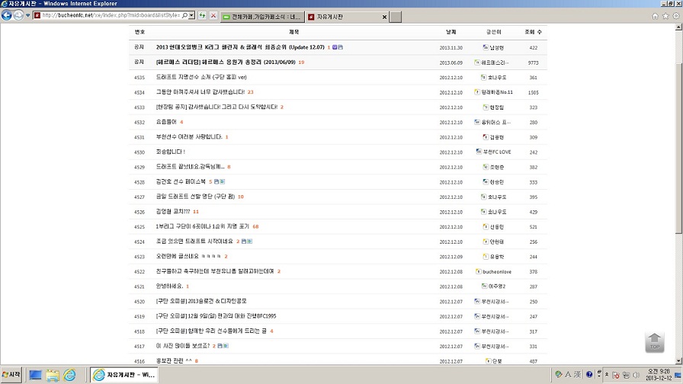683x384 pixels.
Task: Open a new blank tab
Action: click(396, 17)
